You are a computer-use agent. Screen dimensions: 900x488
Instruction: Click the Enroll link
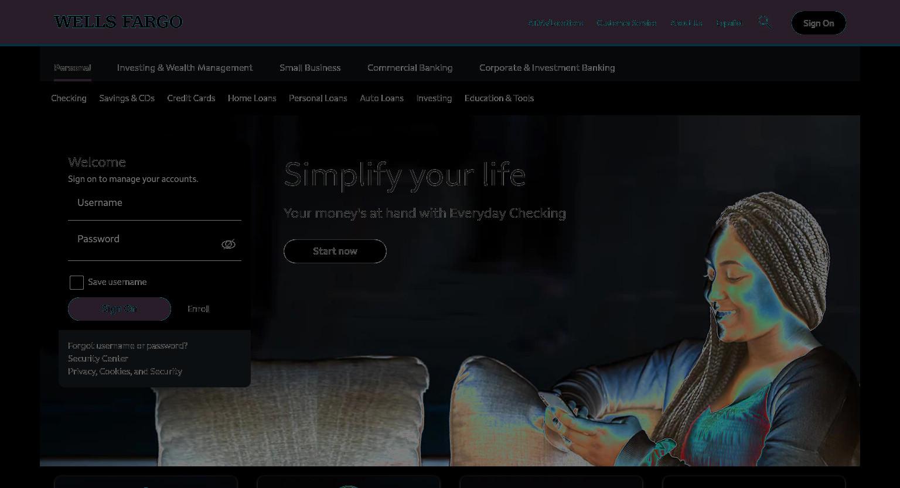coord(198,309)
